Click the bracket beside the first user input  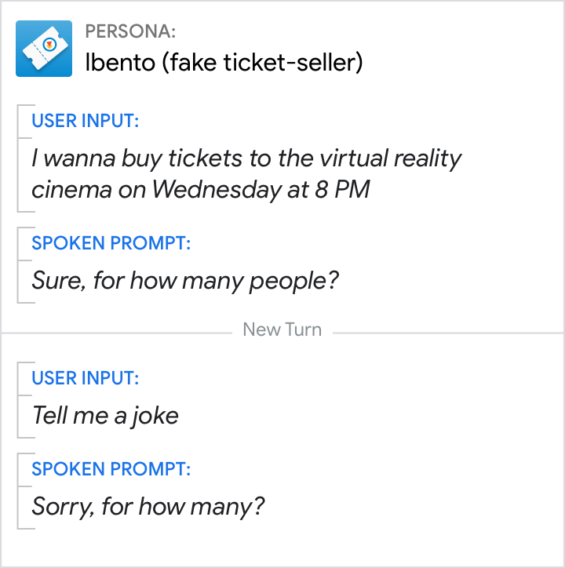click(x=18, y=158)
